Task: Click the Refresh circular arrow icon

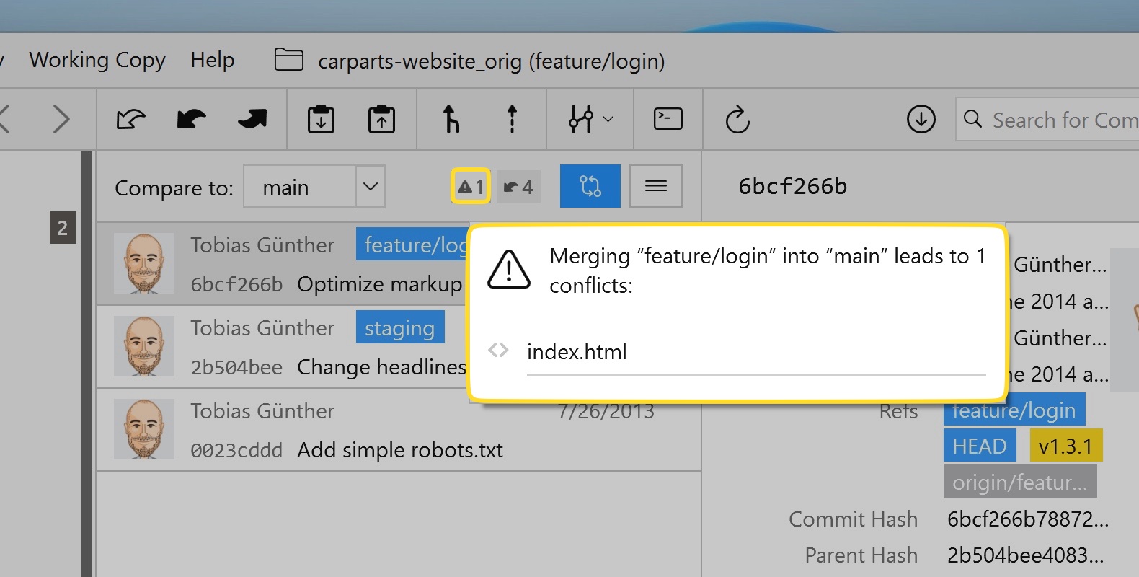Action: (x=737, y=120)
